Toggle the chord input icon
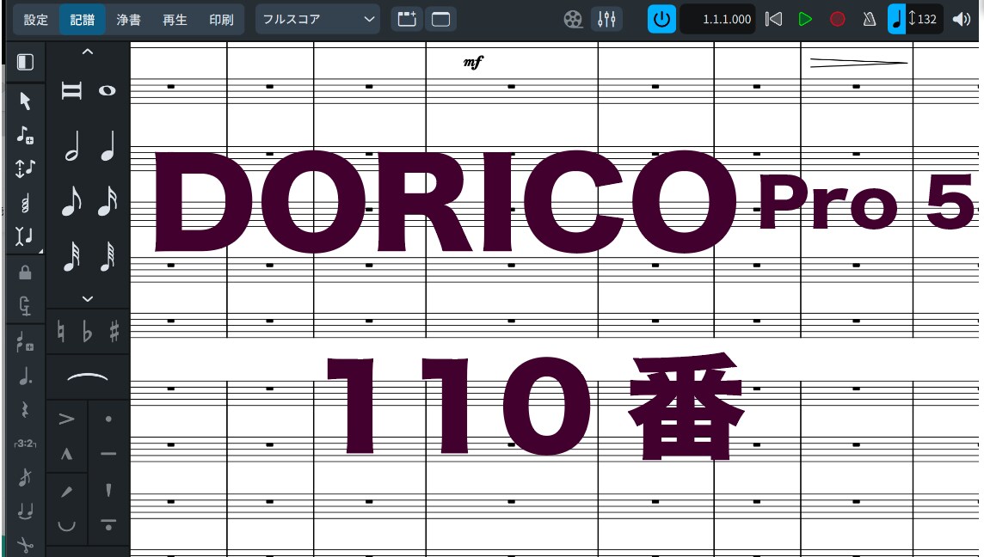 (x=25, y=203)
